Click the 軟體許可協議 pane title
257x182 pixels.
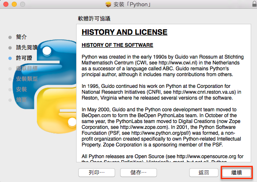(94, 18)
